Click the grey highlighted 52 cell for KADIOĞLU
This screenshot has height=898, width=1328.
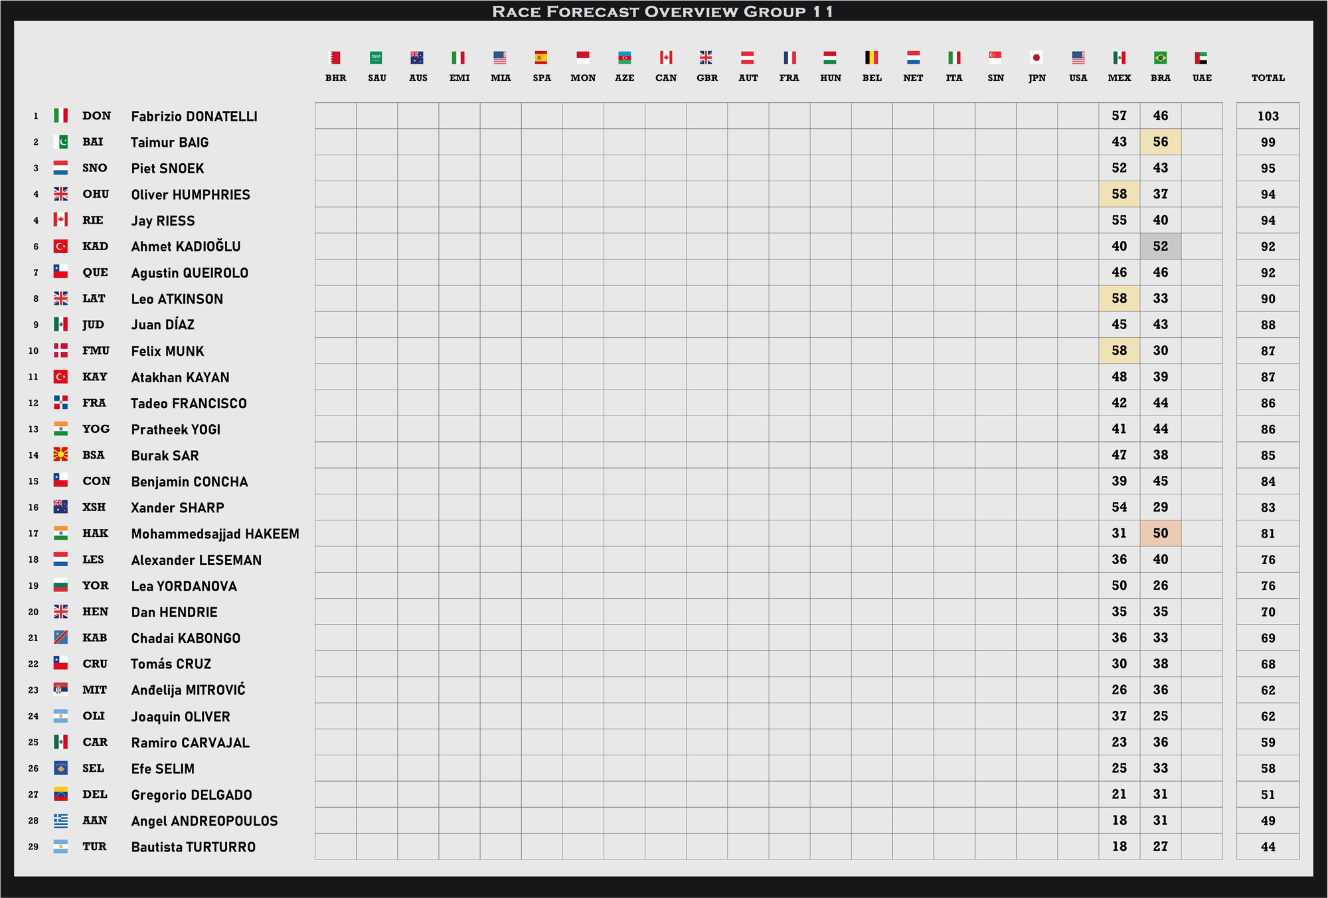tap(1160, 246)
